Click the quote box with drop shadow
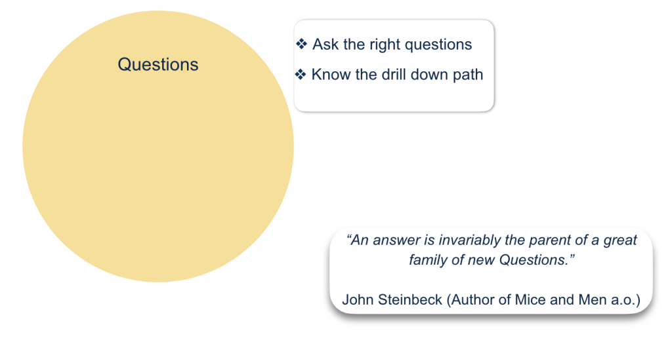Image resolution: width=672 pixels, height=340 pixels. (x=491, y=271)
